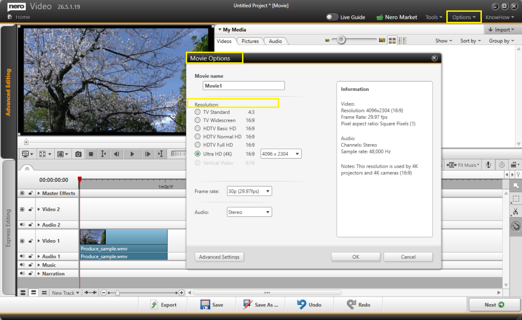Click the Redo button
This screenshot has width=522, height=320.
tap(358, 305)
